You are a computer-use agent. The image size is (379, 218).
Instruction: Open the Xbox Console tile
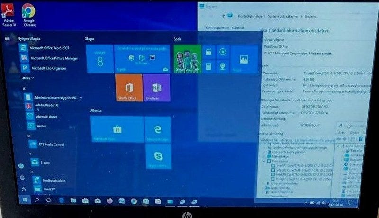[x=187, y=59]
